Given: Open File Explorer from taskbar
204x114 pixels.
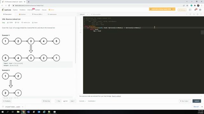Looking at the screenshot, I should coord(18,112).
